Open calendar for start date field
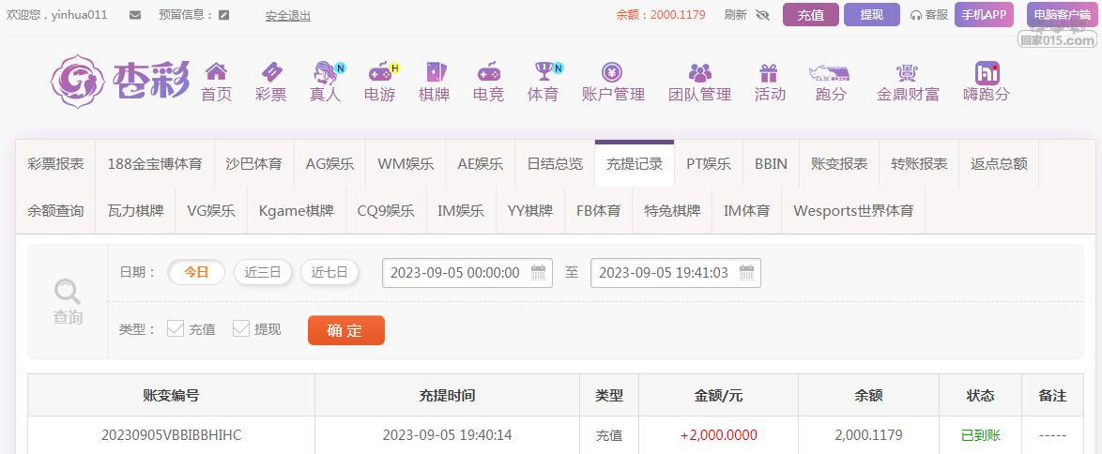The height and width of the screenshot is (454, 1102). tap(539, 273)
